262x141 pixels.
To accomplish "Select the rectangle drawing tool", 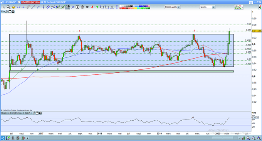I will click(x=107, y=7).
